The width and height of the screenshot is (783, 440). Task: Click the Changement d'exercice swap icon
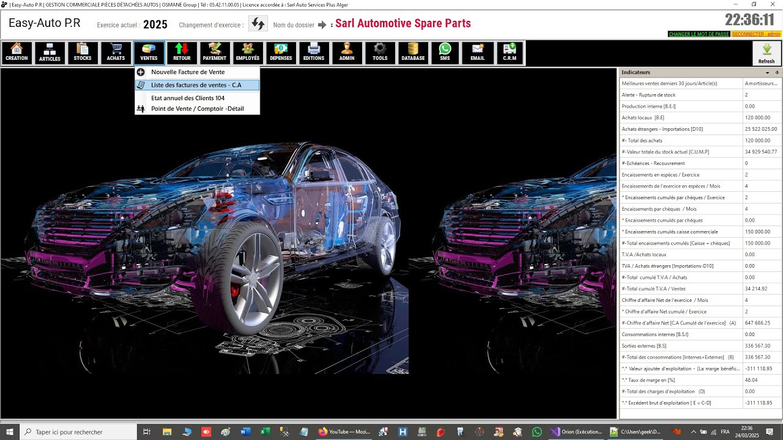click(258, 24)
